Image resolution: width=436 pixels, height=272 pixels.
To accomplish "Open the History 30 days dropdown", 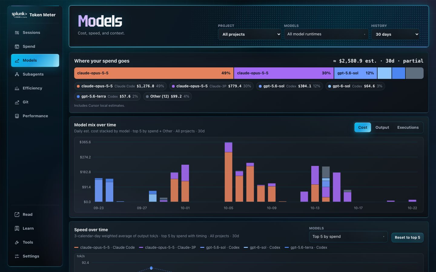I will [395, 34].
